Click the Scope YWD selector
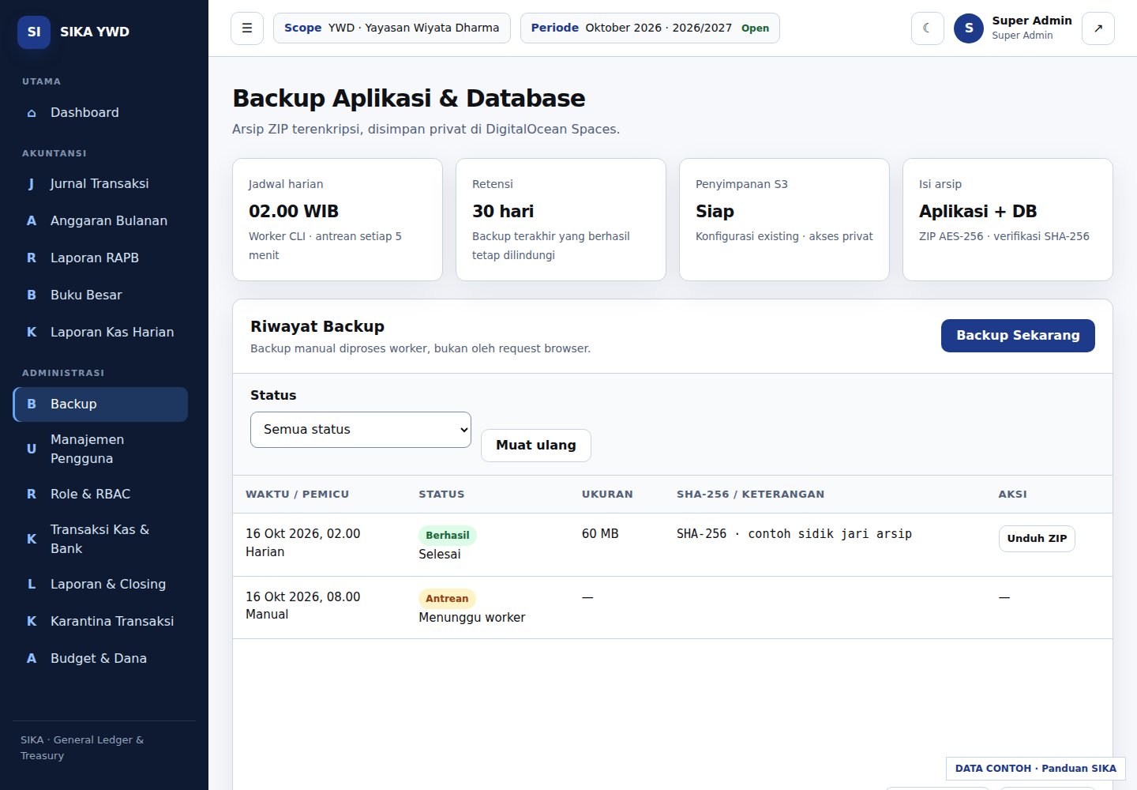The height and width of the screenshot is (790, 1137). 392,28
